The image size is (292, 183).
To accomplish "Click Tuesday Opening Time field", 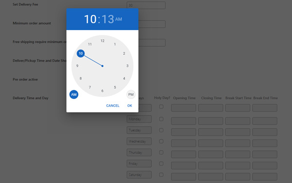I will click(x=183, y=132).
